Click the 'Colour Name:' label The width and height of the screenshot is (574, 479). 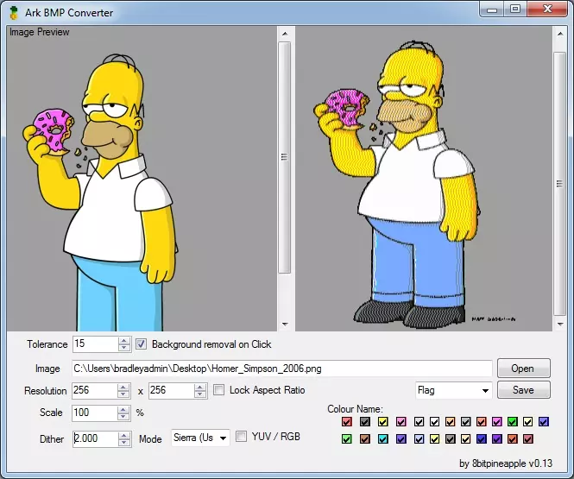355,409
